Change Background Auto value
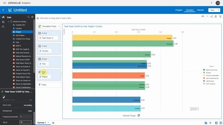 (30, 111)
